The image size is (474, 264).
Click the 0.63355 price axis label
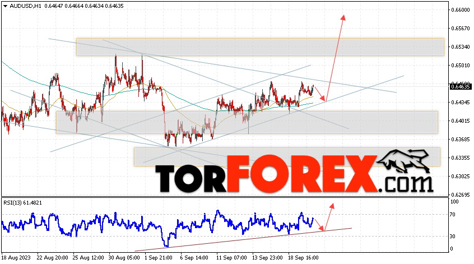(x=461, y=158)
